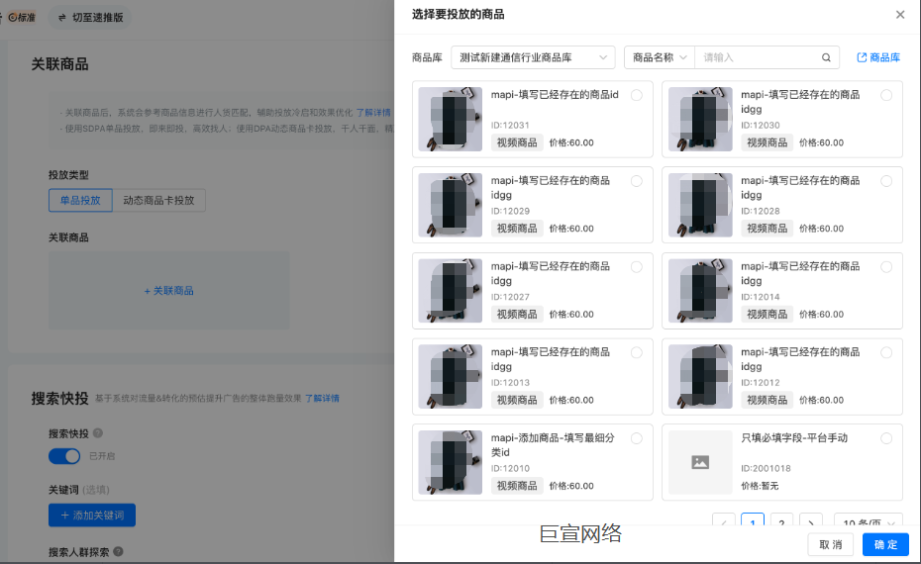Click the thumbnail of product ID:12012
The height and width of the screenshot is (564, 921).
[x=700, y=376]
